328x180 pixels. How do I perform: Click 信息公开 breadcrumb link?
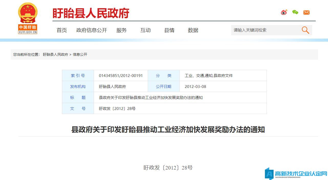coord(80,54)
